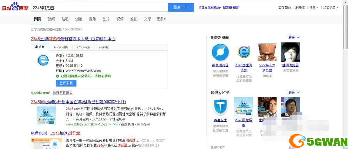348x149 pixels.
Task: Select the 电脑版 version tab
Action: pos(40,47)
